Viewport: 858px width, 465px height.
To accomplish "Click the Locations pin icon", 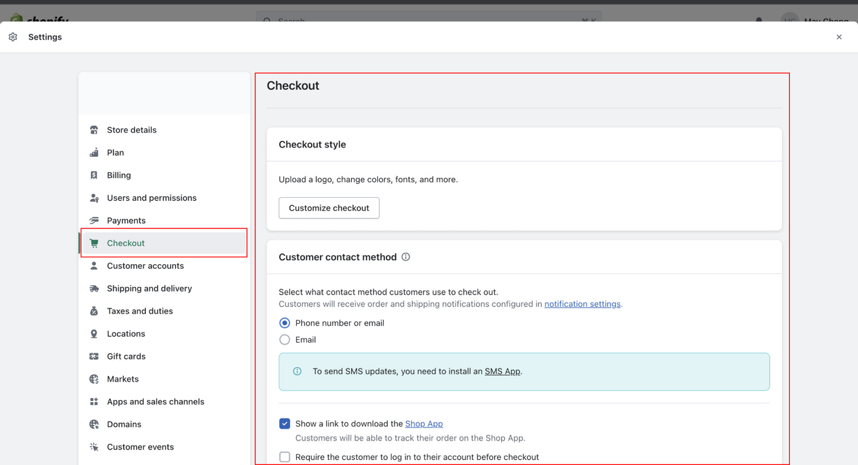I will (94, 334).
